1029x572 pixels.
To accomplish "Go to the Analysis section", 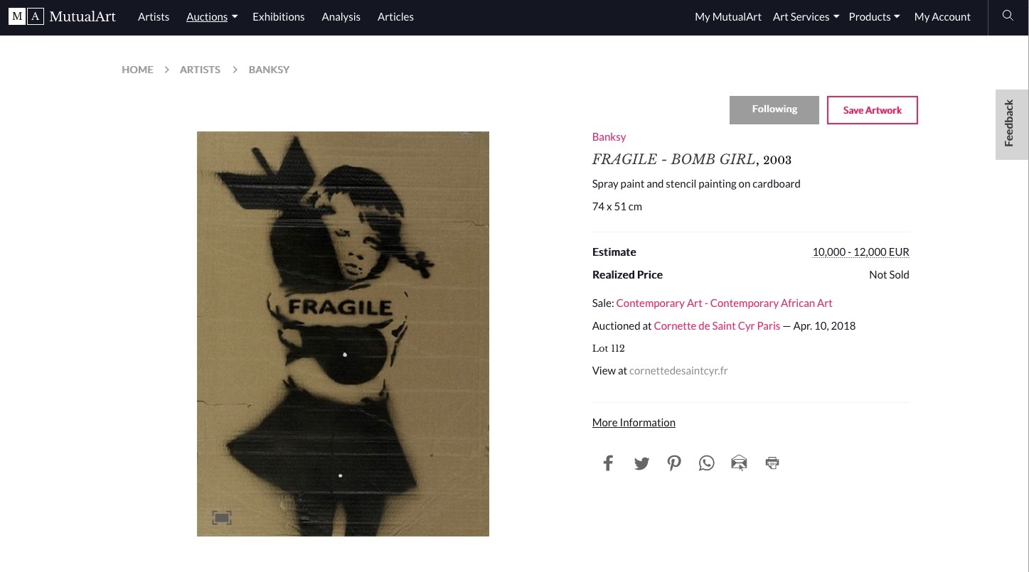I will [x=341, y=16].
